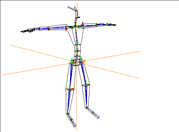Select the ankle joint on the right-side leg
Image resolution: width=179 pixels, height=132 pixels.
tap(87, 107)
